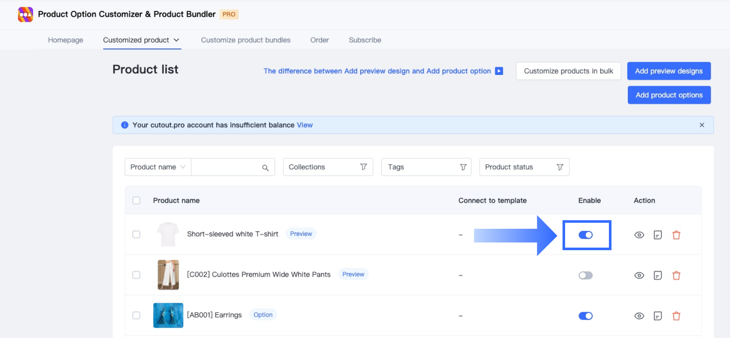Image resolution: width=730 pixels, height=338 pixels.
Task: Disable the Short-sleeved white T-shirt toggle
Action: [585, 235]
